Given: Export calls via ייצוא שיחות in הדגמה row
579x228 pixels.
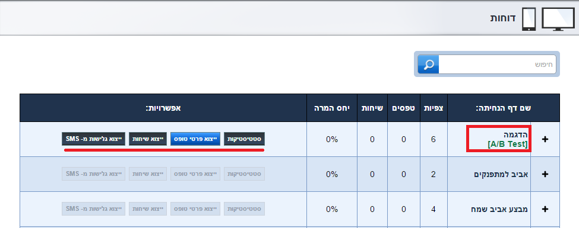Looking at the screenshot, I should 148,139.
